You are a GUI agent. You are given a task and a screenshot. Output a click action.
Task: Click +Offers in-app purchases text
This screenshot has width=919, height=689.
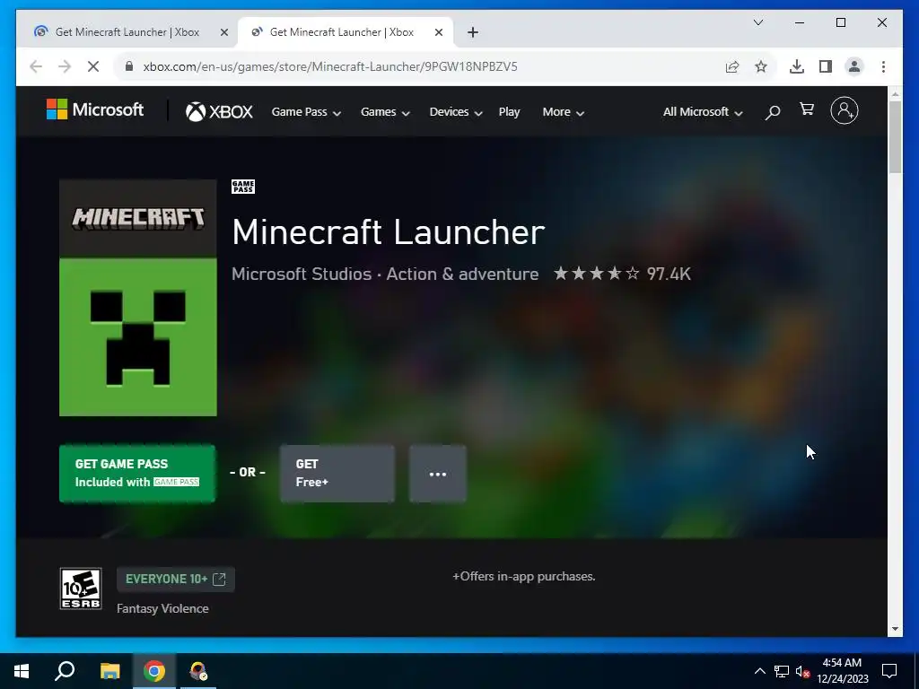(524, 577)
